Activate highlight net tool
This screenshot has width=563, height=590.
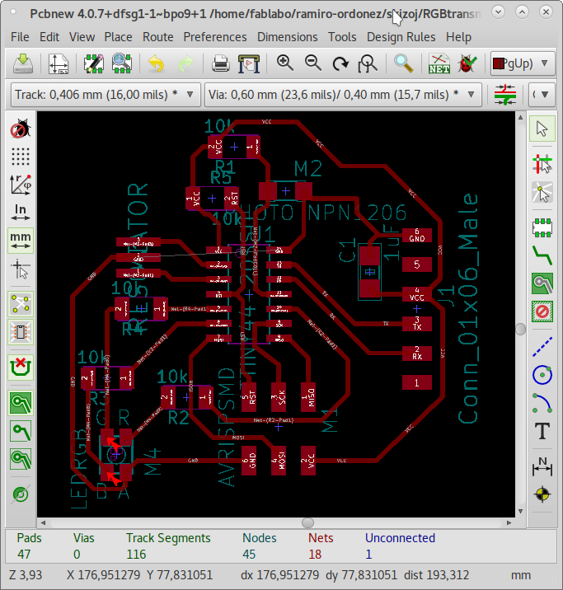point(542,164)
